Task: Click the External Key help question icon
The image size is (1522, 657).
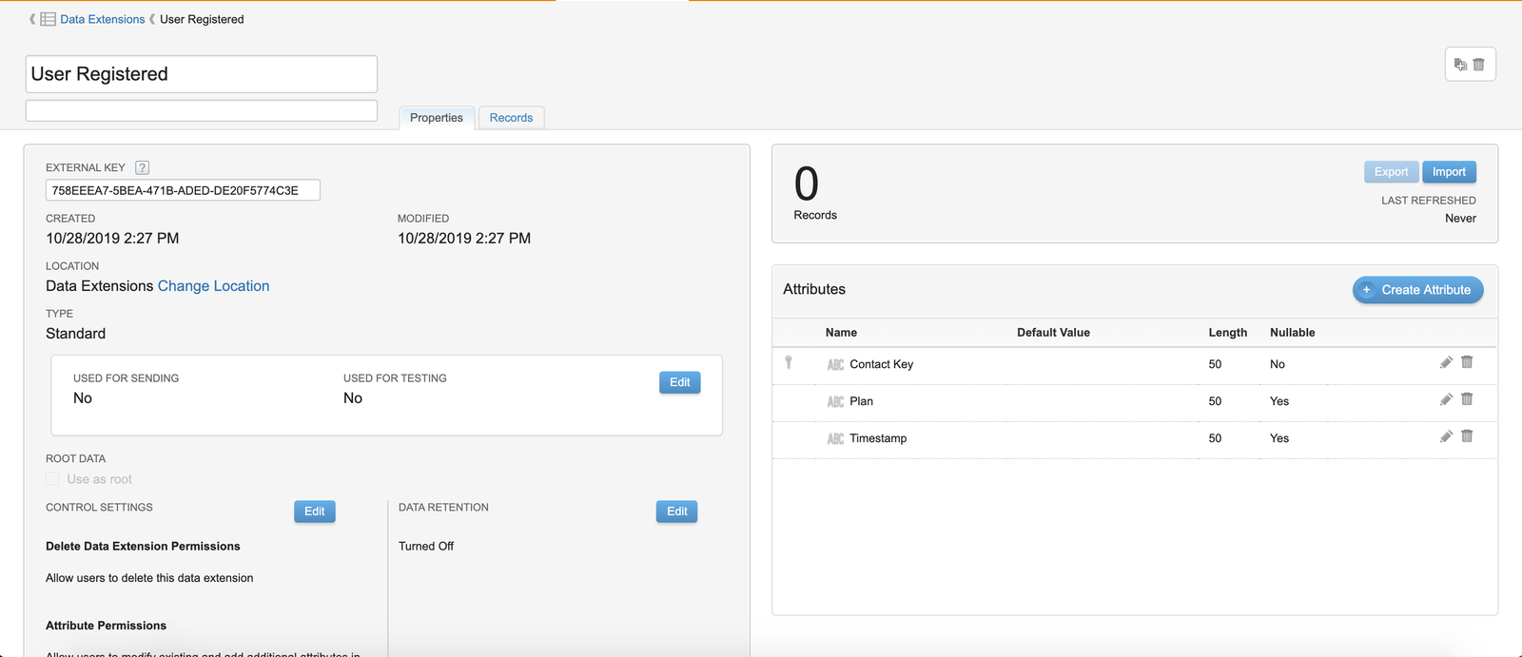Action: (x=143, y=167)
